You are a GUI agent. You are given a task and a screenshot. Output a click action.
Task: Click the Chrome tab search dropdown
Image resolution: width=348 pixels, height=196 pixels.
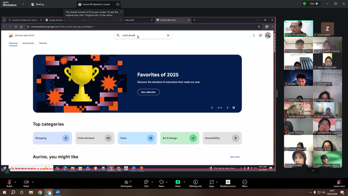(4, 20)
